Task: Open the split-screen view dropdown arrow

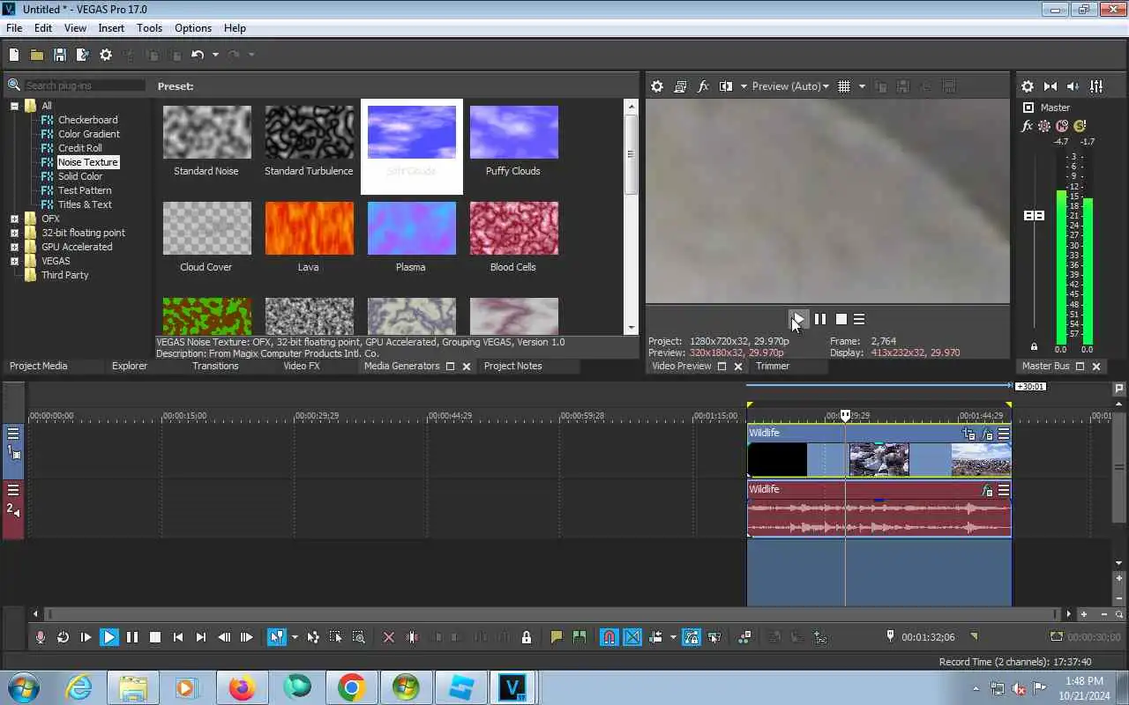Action: pos(744,86)
